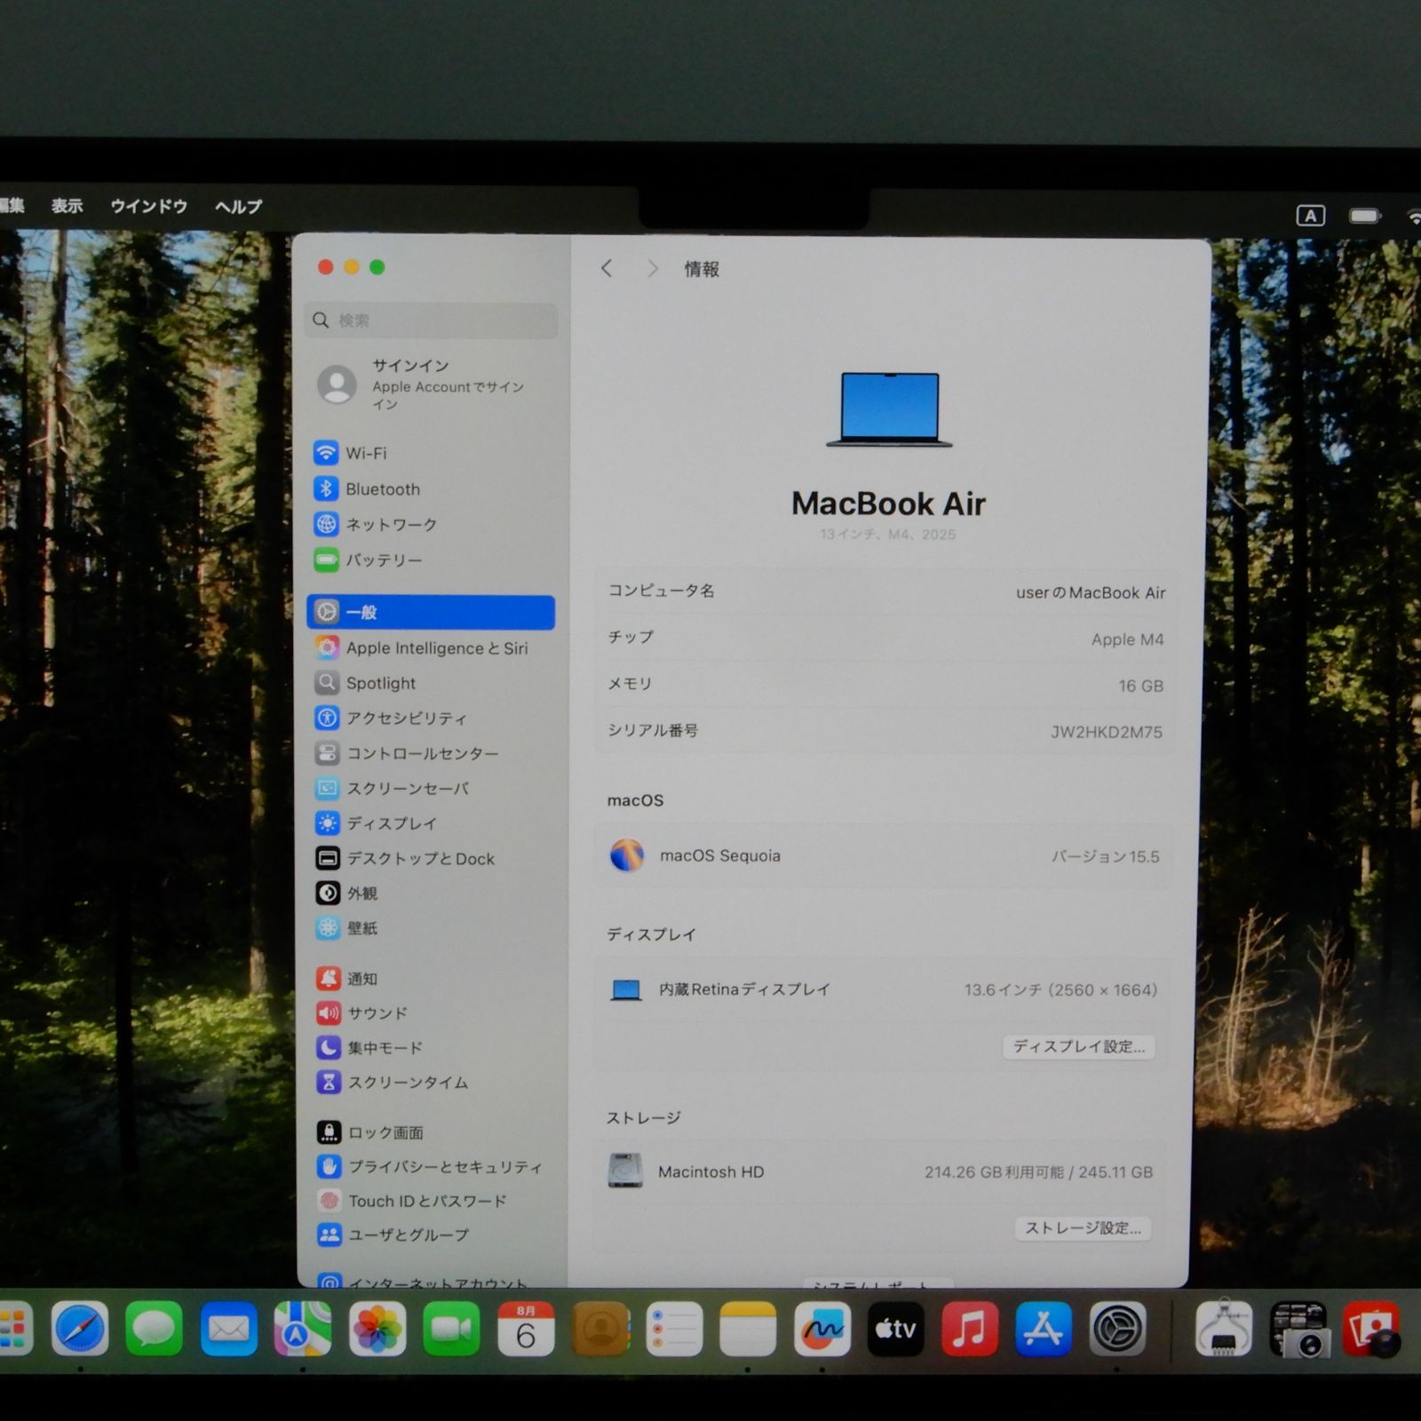This screenshot has height=1421, width=1421.
Task: Open Spotlight settings
Action: (x=431, y=682)
